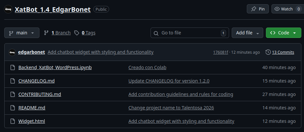Viewport: 304px width, 132px height.
Task: View the 0 Tags page
Action: [88, 33]
